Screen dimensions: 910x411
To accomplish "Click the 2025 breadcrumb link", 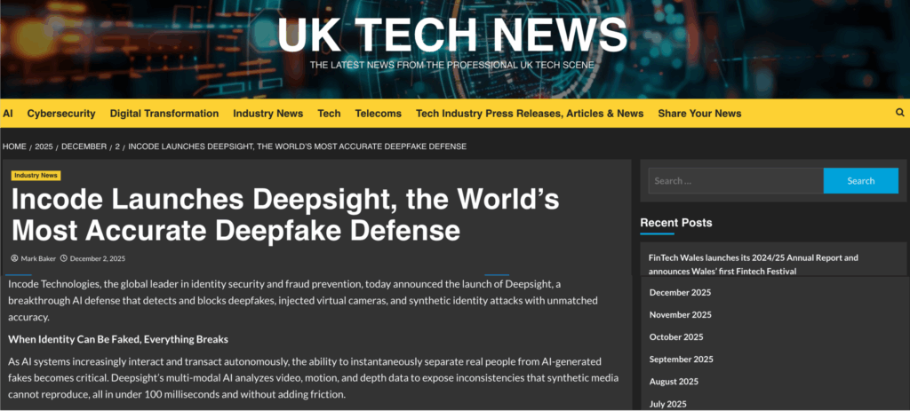I will click(x=44, y=146).
